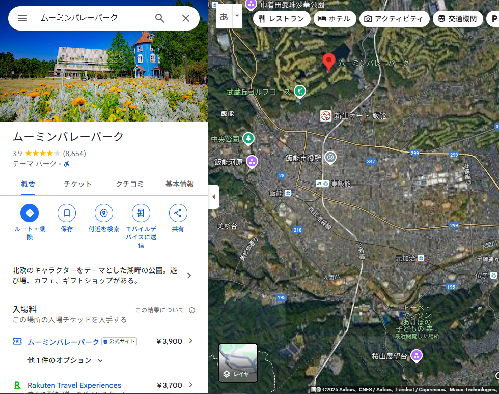Click the 新生オート 飯能 map marker
Viewport: 499px width, 394px height.
[x=325, y=116]
